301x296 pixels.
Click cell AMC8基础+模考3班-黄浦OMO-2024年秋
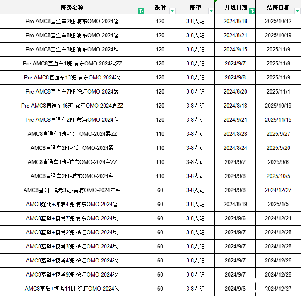coord(72,190)
